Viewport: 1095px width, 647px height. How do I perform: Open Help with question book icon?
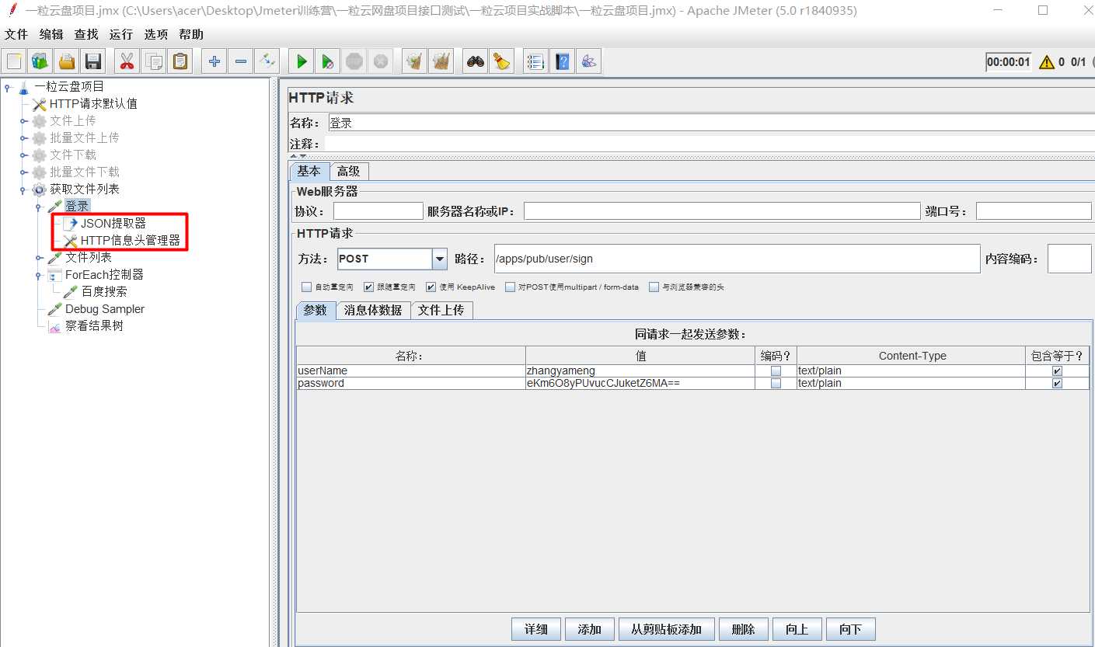pyautogui.click(x=562, y=61)
